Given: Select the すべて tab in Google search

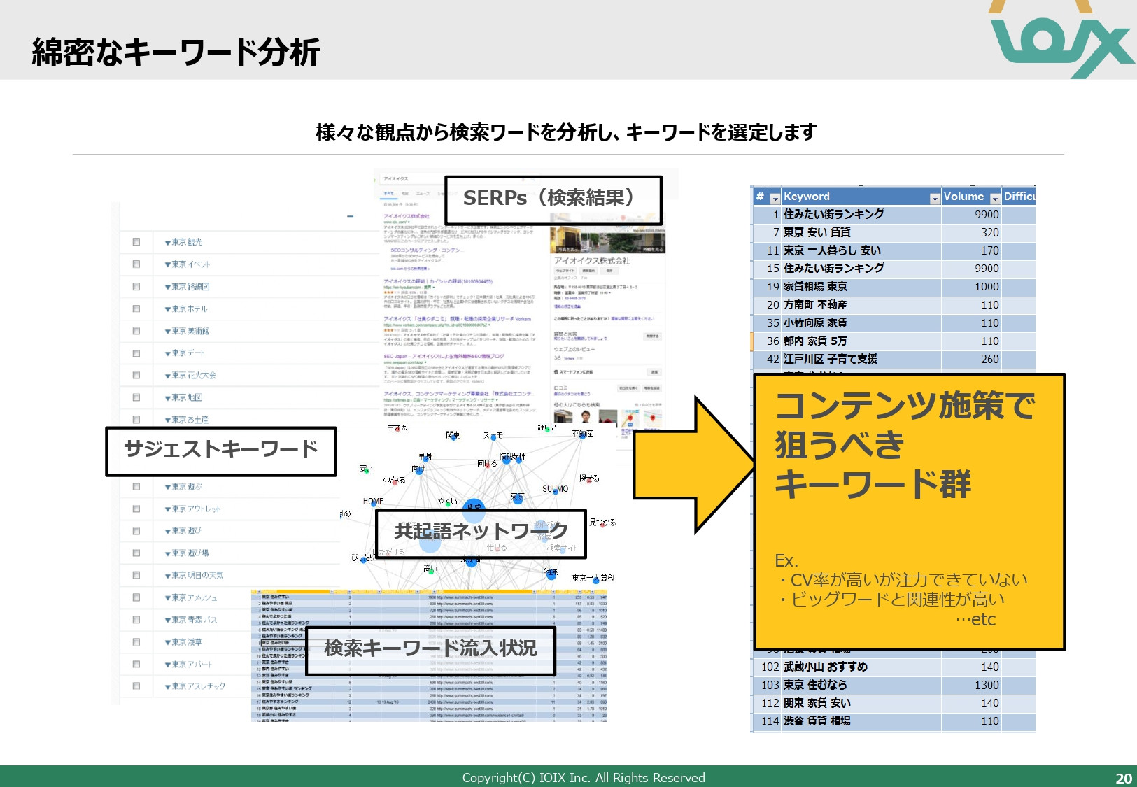Looking at the screenshot, I should coord(390,194).
